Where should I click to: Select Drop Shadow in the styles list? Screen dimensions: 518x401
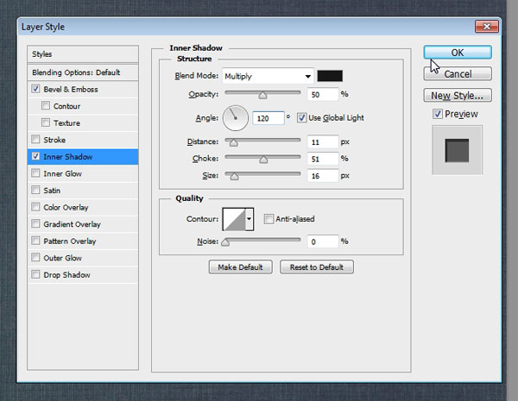66,275
